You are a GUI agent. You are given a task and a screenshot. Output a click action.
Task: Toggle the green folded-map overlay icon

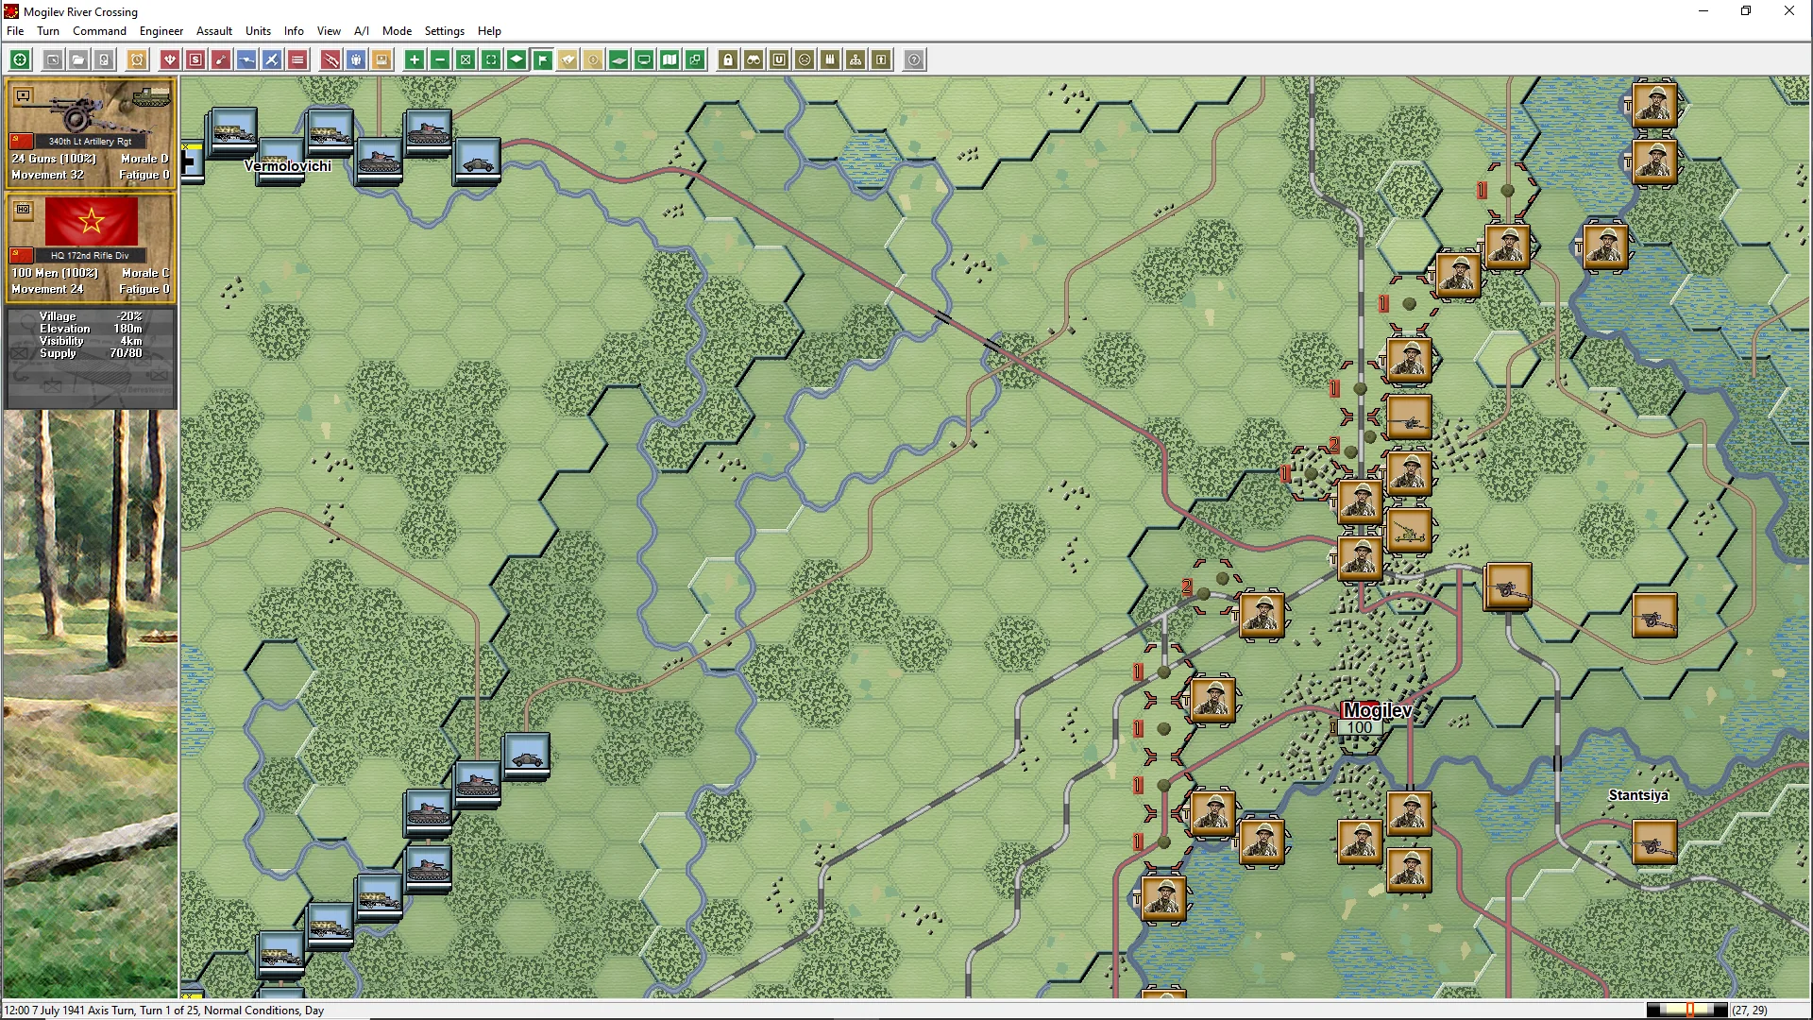(x=669, y=60)
